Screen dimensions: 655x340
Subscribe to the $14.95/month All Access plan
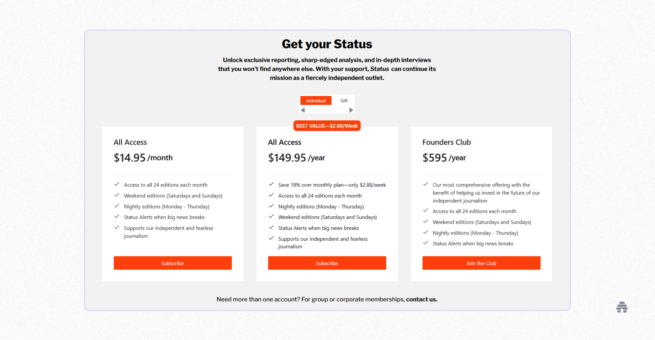(x=172, y=263)
